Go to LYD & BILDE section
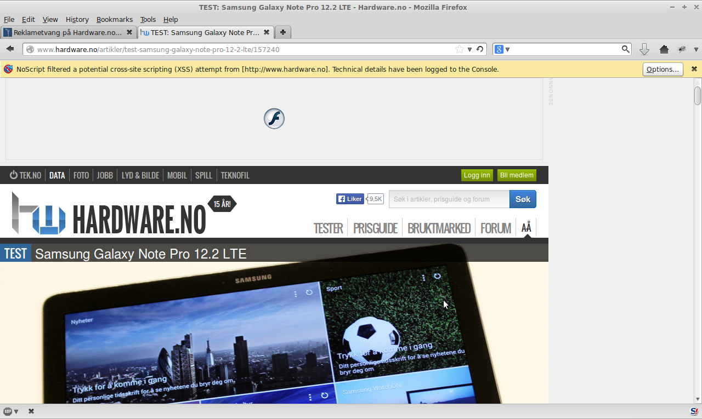 [x=140, y=175]
